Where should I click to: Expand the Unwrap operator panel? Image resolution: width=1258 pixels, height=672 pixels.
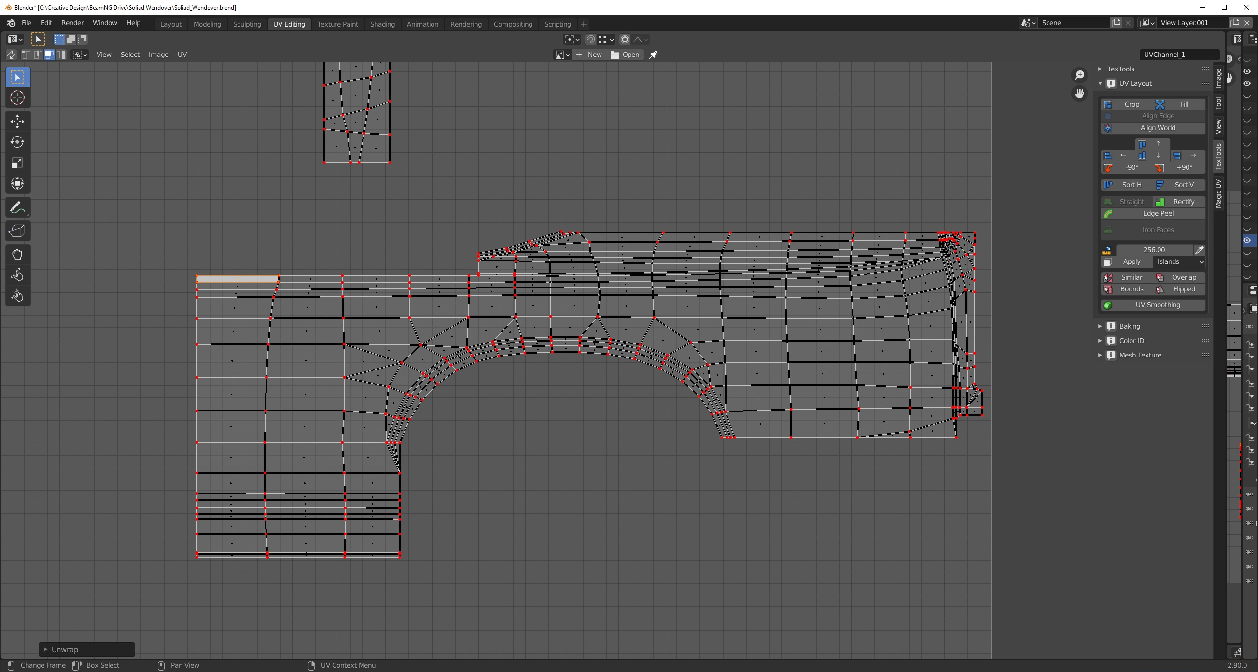[65, 649]
